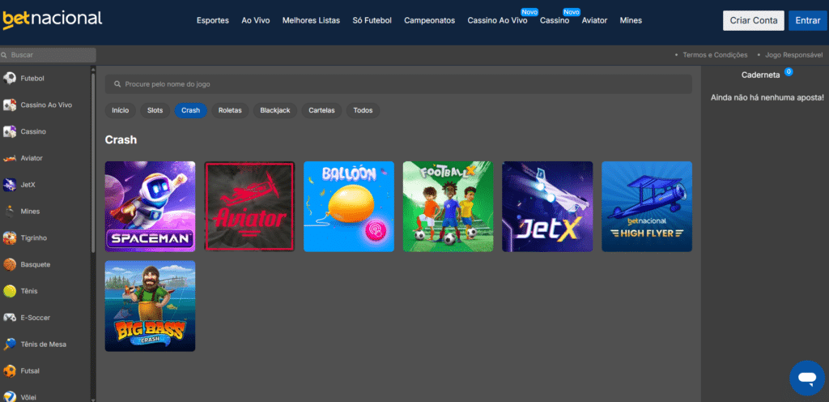
Task: Select the Blackjack category filter
Action: pyautogui.click(x=275, y=110)
